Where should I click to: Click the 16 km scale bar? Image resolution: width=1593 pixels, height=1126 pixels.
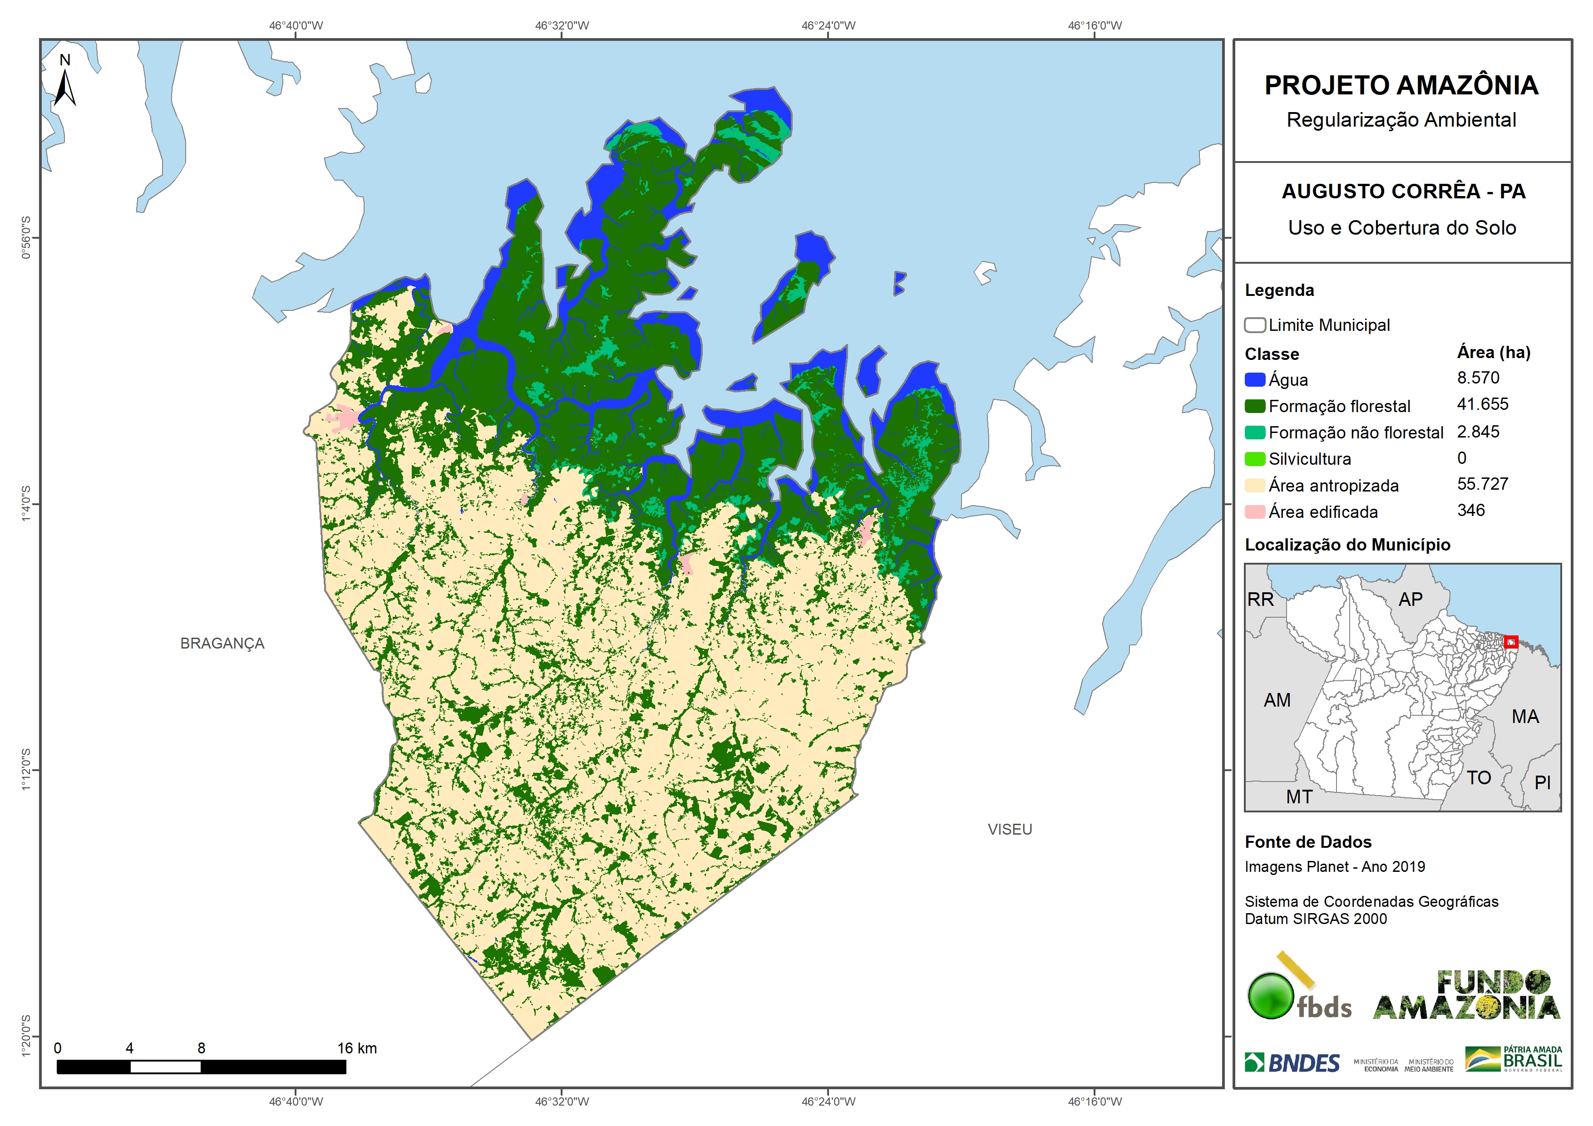(201, 1067)
